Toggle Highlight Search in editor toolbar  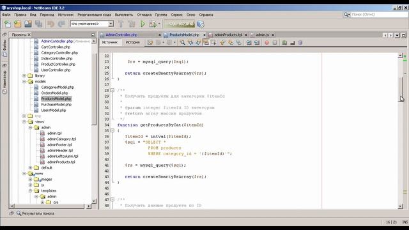coord(206,43)
